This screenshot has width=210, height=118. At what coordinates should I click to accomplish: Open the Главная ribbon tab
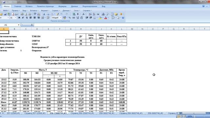click(18, 6)
